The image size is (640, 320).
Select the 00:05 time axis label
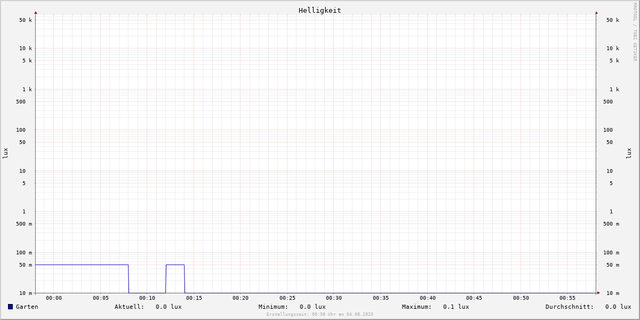[x=101, y=298]
